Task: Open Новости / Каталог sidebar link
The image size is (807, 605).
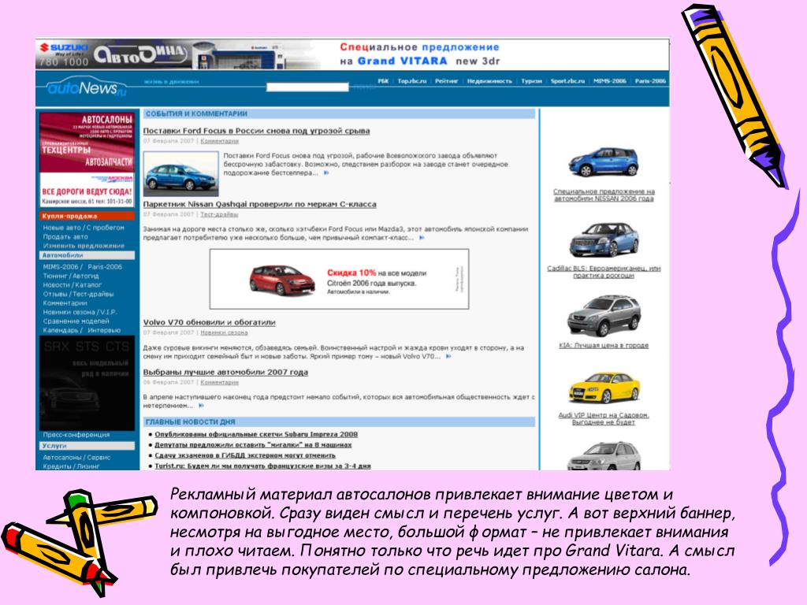Action: pyautogui.click(x=72, y=284)
